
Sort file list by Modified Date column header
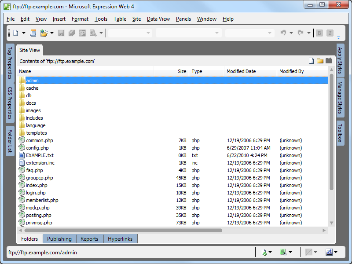250,71
